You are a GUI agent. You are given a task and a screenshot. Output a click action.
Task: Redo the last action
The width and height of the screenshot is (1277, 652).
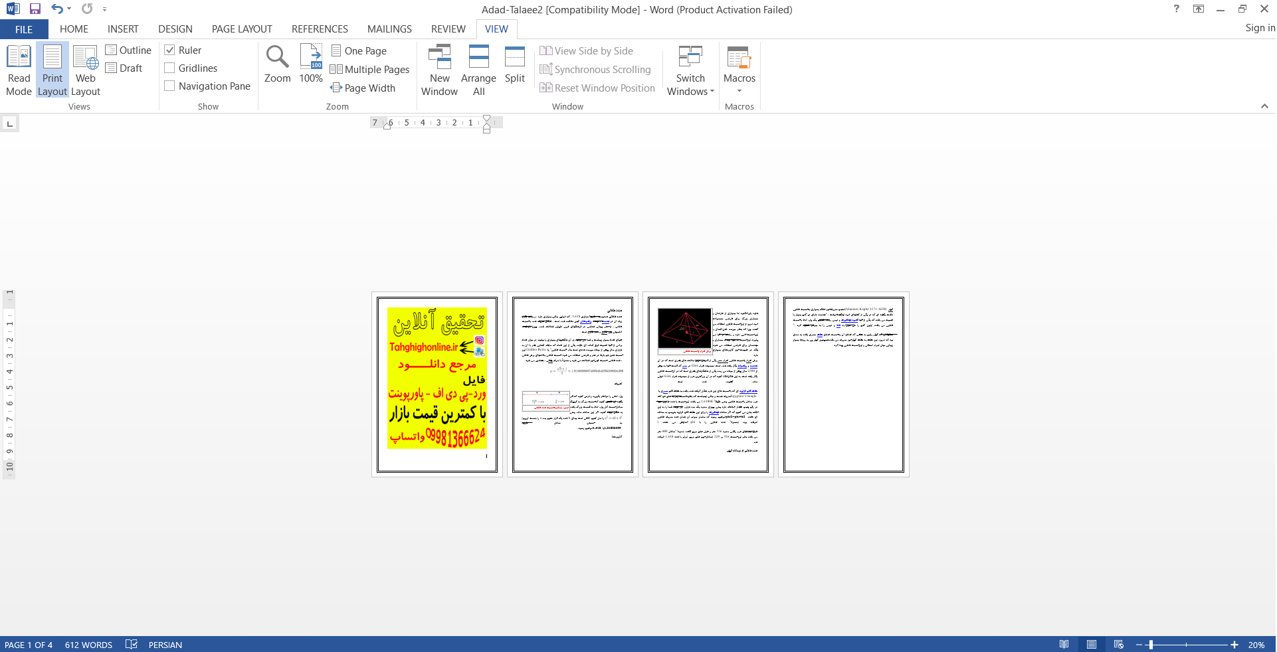(87, 9)
